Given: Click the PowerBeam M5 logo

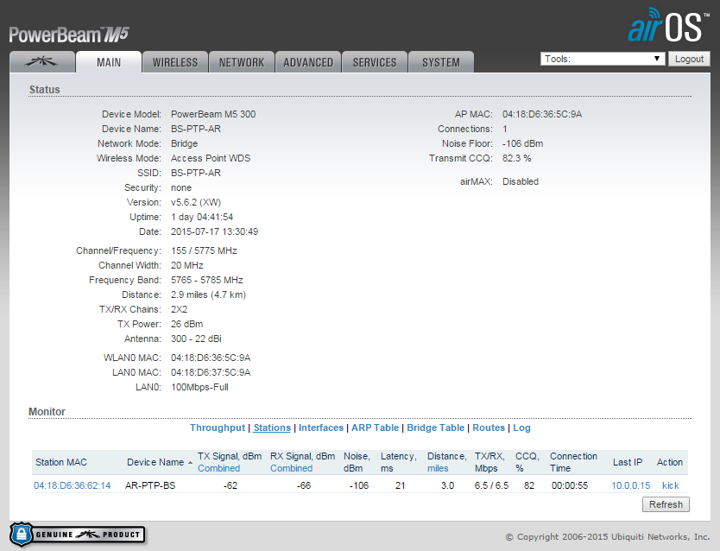Looking at the screenshot, I should pos(69,35).
